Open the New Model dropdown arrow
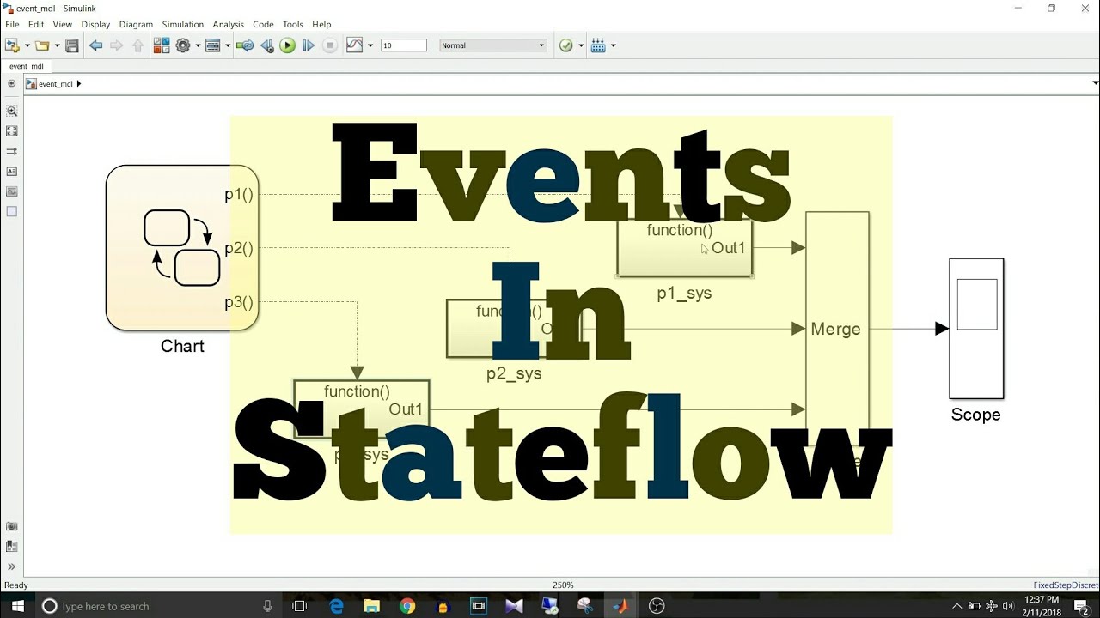The width and height of the screenshot is (1100, 618). tap(27, 45)
